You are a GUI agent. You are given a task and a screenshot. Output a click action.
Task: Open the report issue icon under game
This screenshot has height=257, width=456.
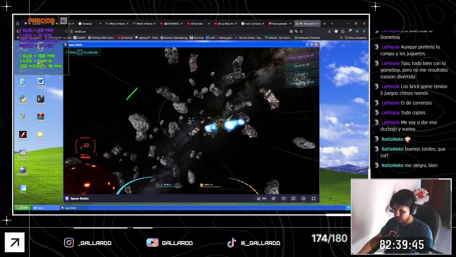[x=294, y=198]
